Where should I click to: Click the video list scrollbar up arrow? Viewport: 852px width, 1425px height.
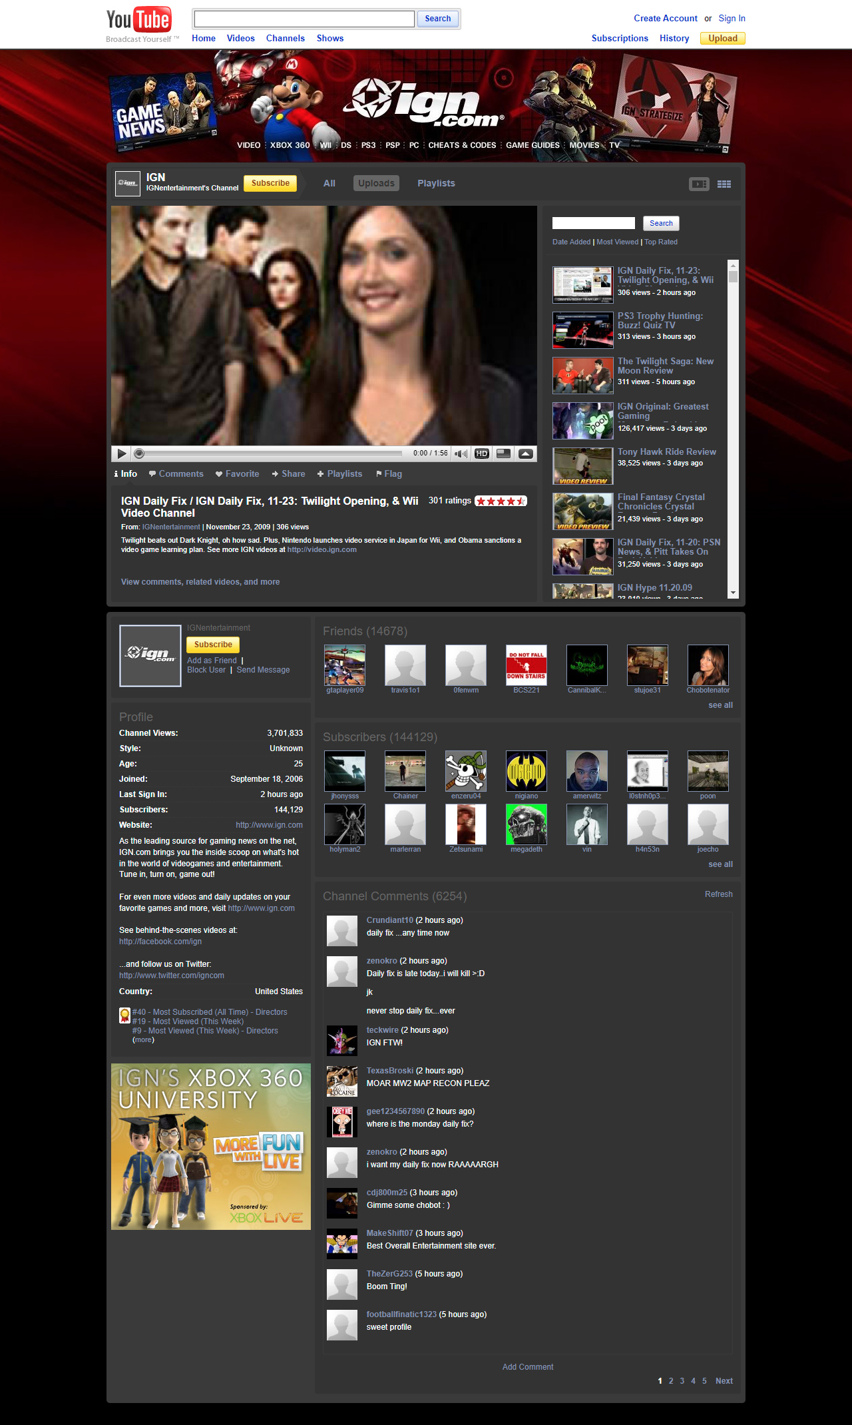[x=733, y=264]
